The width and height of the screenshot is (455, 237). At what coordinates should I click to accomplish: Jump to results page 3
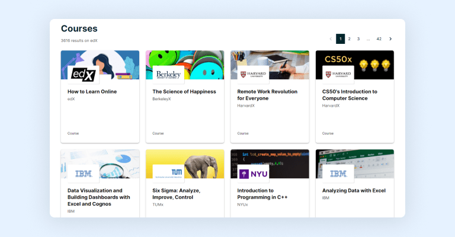[358, 39]
